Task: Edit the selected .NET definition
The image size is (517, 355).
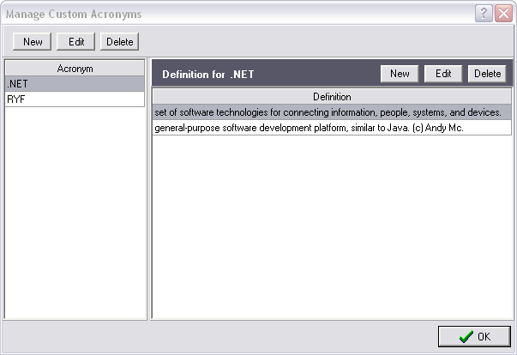Action: [443, 74]
